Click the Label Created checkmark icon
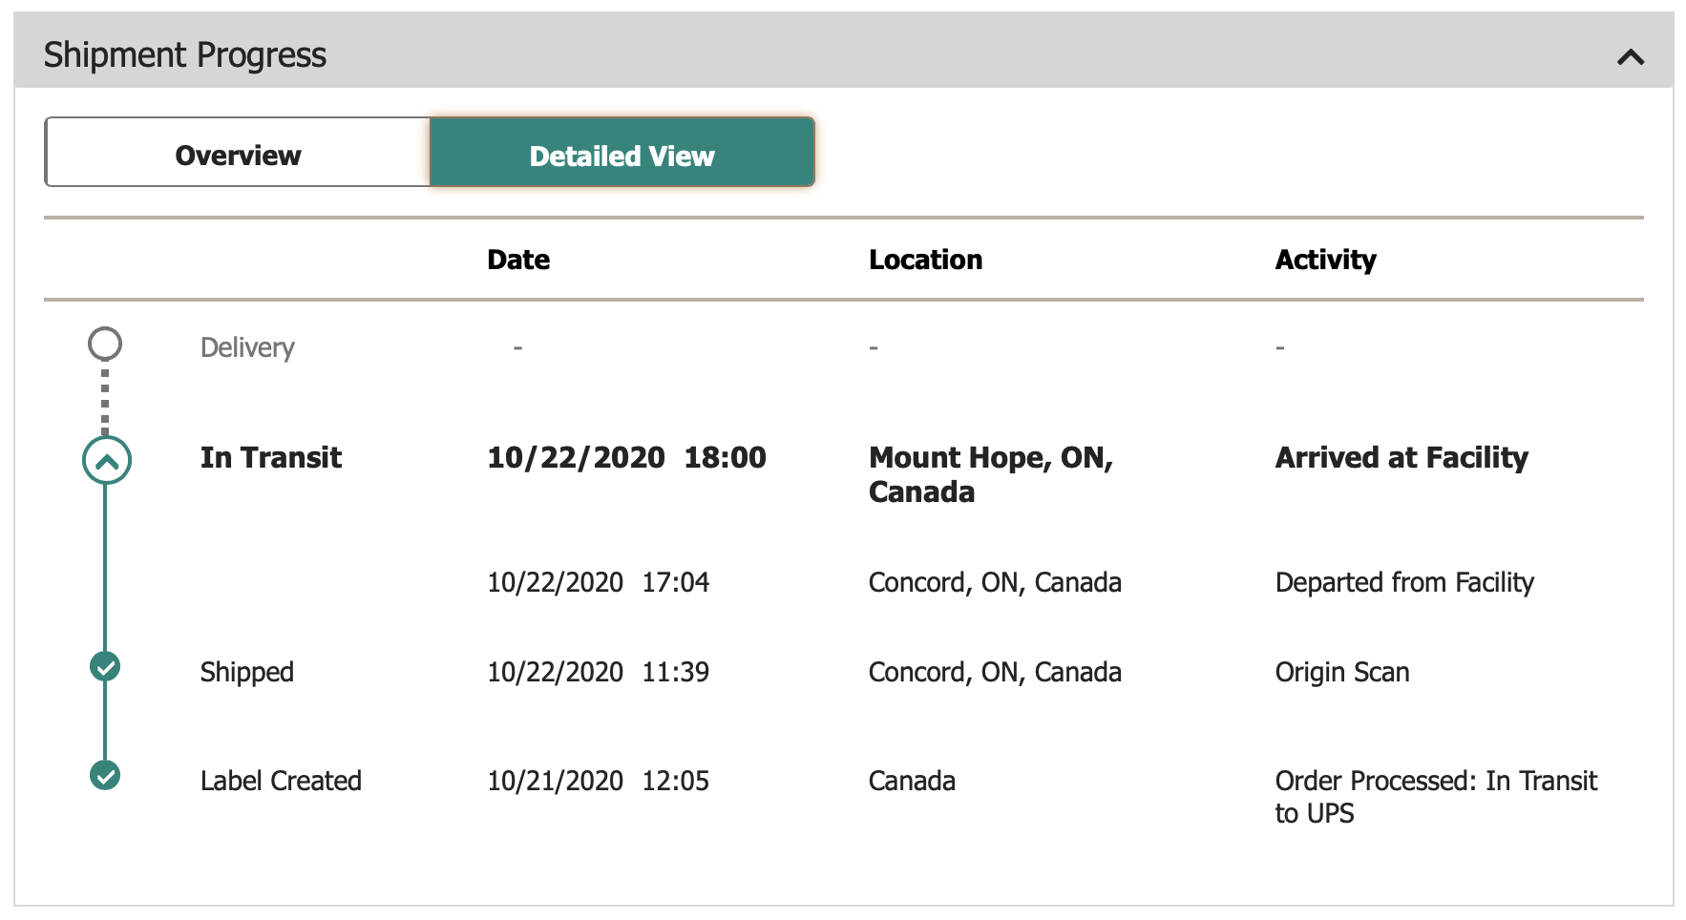The height and width of the screenshot is (920, 1686). tap(105, 775)
